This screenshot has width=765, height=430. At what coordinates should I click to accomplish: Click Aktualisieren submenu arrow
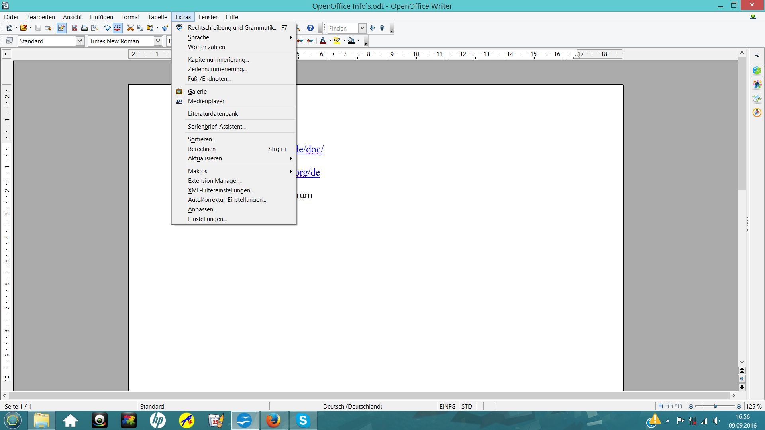point(290,158)
